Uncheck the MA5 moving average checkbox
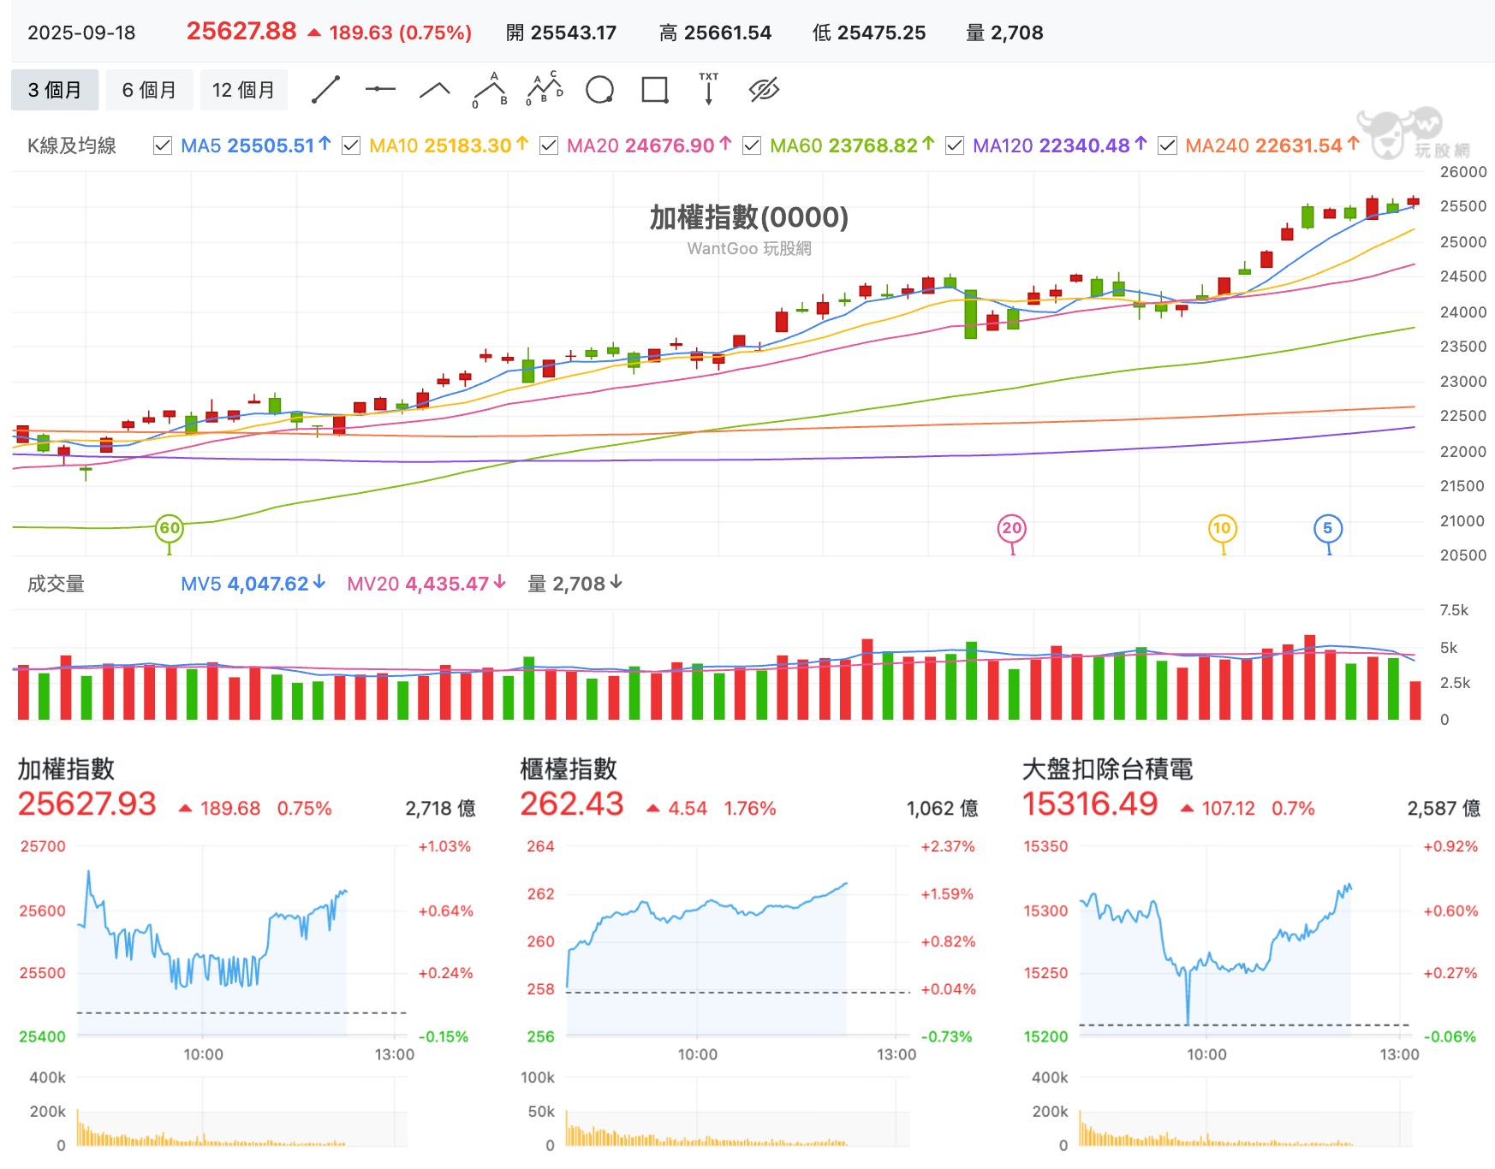Viewport: 1495px width, 1169px height. [163, 145]
